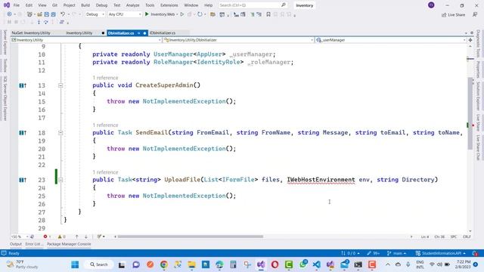Click the underlined IWebHostEnvironment identifier
The image size is (484, 272).
point(321,180)
